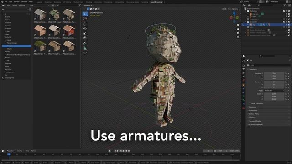Switch to the Animation workspace tab
292x164 pixels.
(x=99, y=2)
